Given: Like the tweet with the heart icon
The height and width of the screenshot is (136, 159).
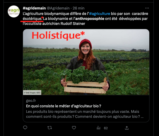Looking at the screenshot, I should (x=74, y=128).
